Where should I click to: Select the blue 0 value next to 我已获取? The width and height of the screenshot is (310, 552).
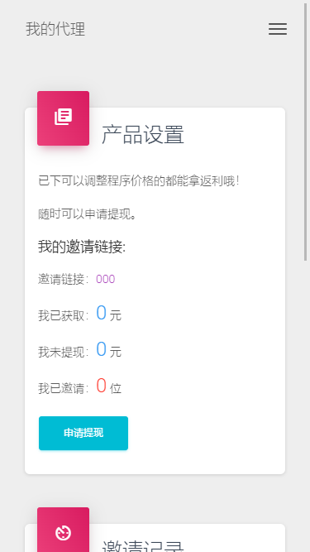coord(101,312)
